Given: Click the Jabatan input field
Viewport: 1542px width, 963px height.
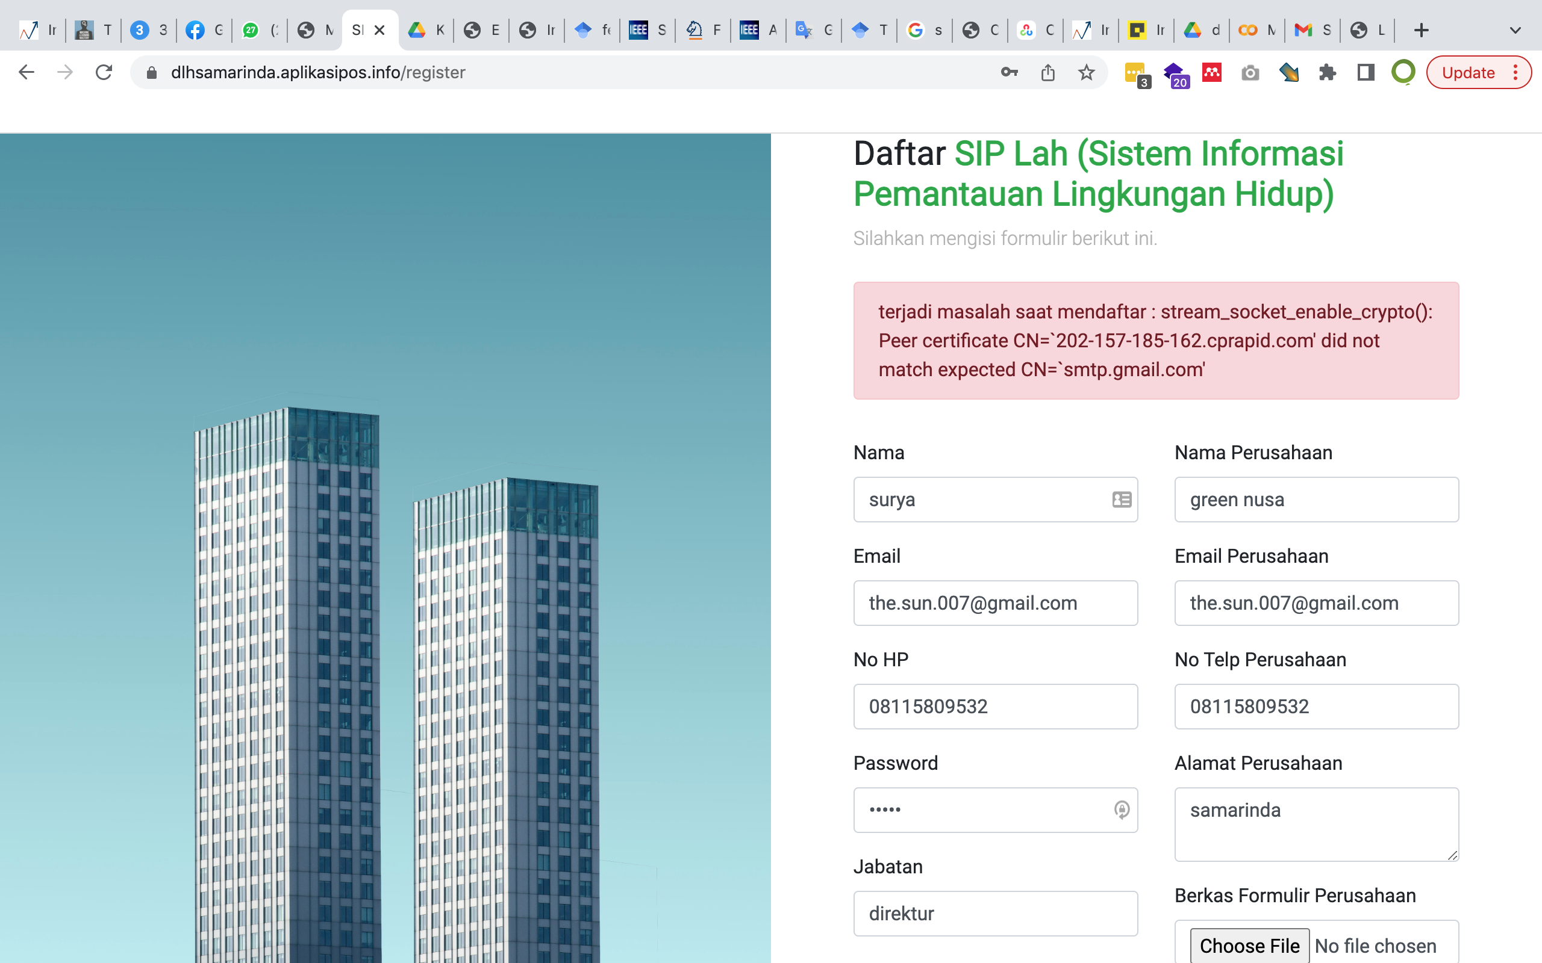Looking at the screenshot, I should pyautogui.click(x=994, y=913).
